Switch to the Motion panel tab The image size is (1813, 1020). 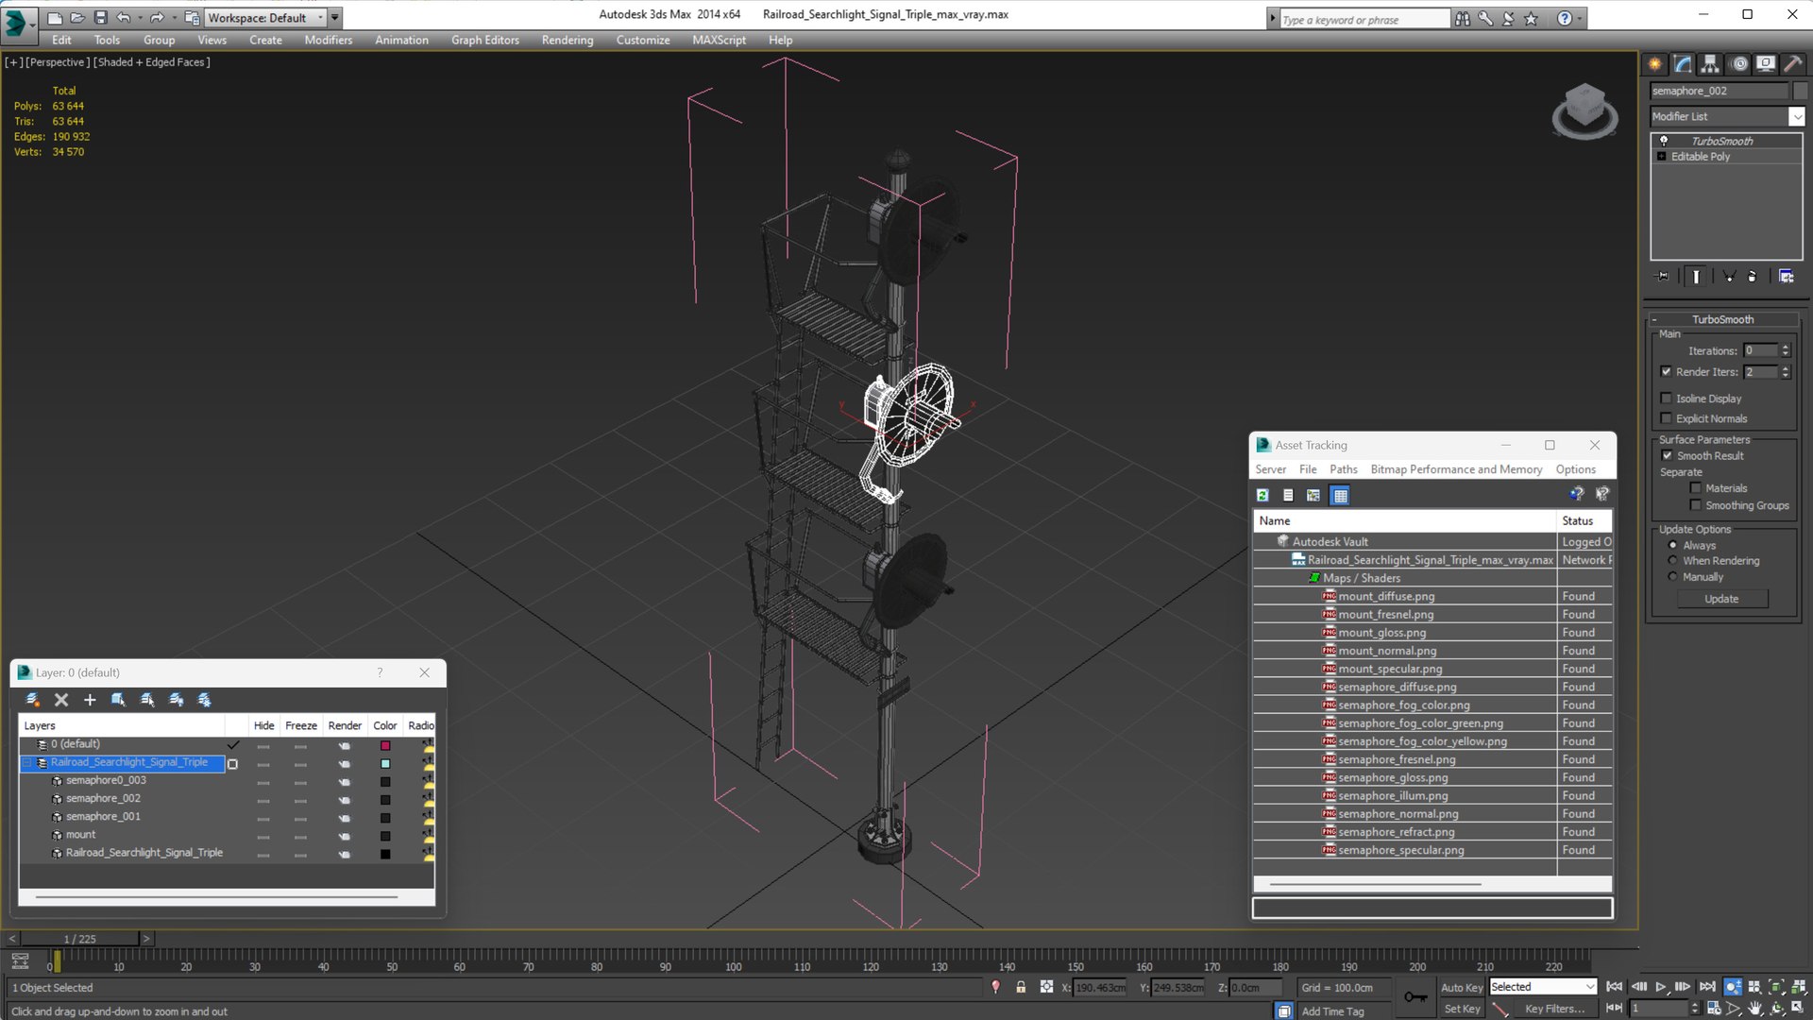(1738, 64)
